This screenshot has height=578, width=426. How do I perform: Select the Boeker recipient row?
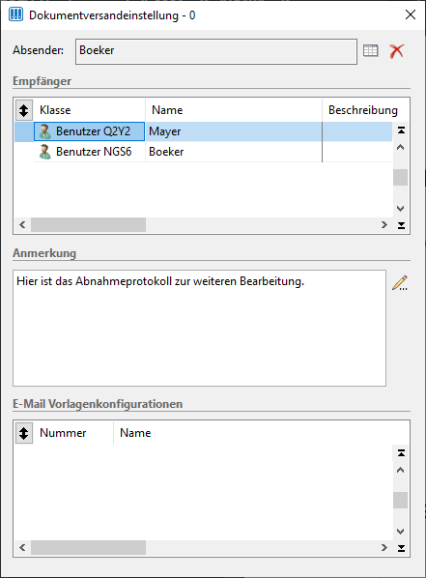(213, 152)
